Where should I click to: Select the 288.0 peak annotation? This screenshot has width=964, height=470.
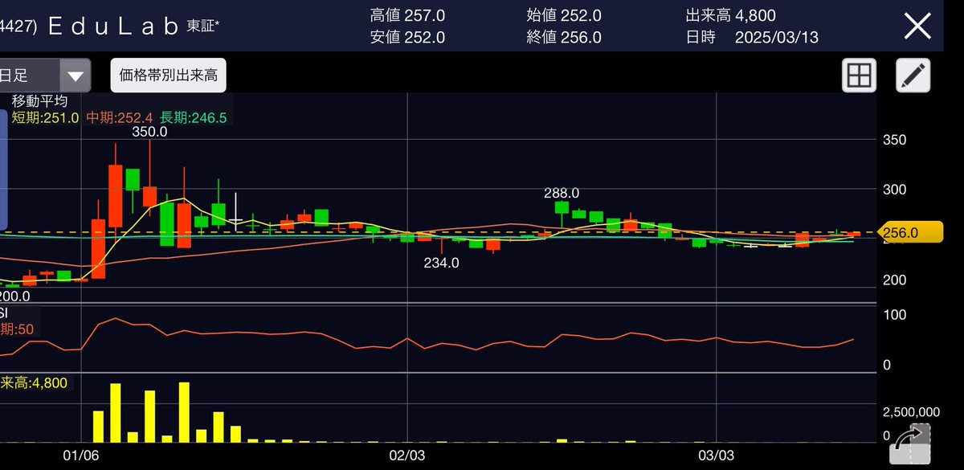click(562, 193)
